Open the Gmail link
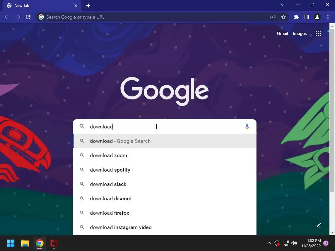 coord(282,34)
